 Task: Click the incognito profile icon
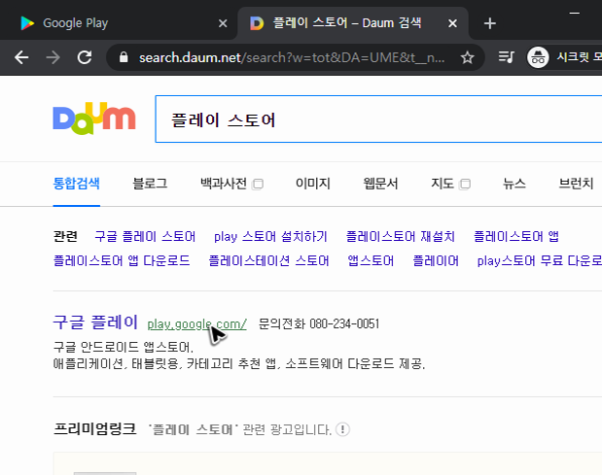click(538, 57)
